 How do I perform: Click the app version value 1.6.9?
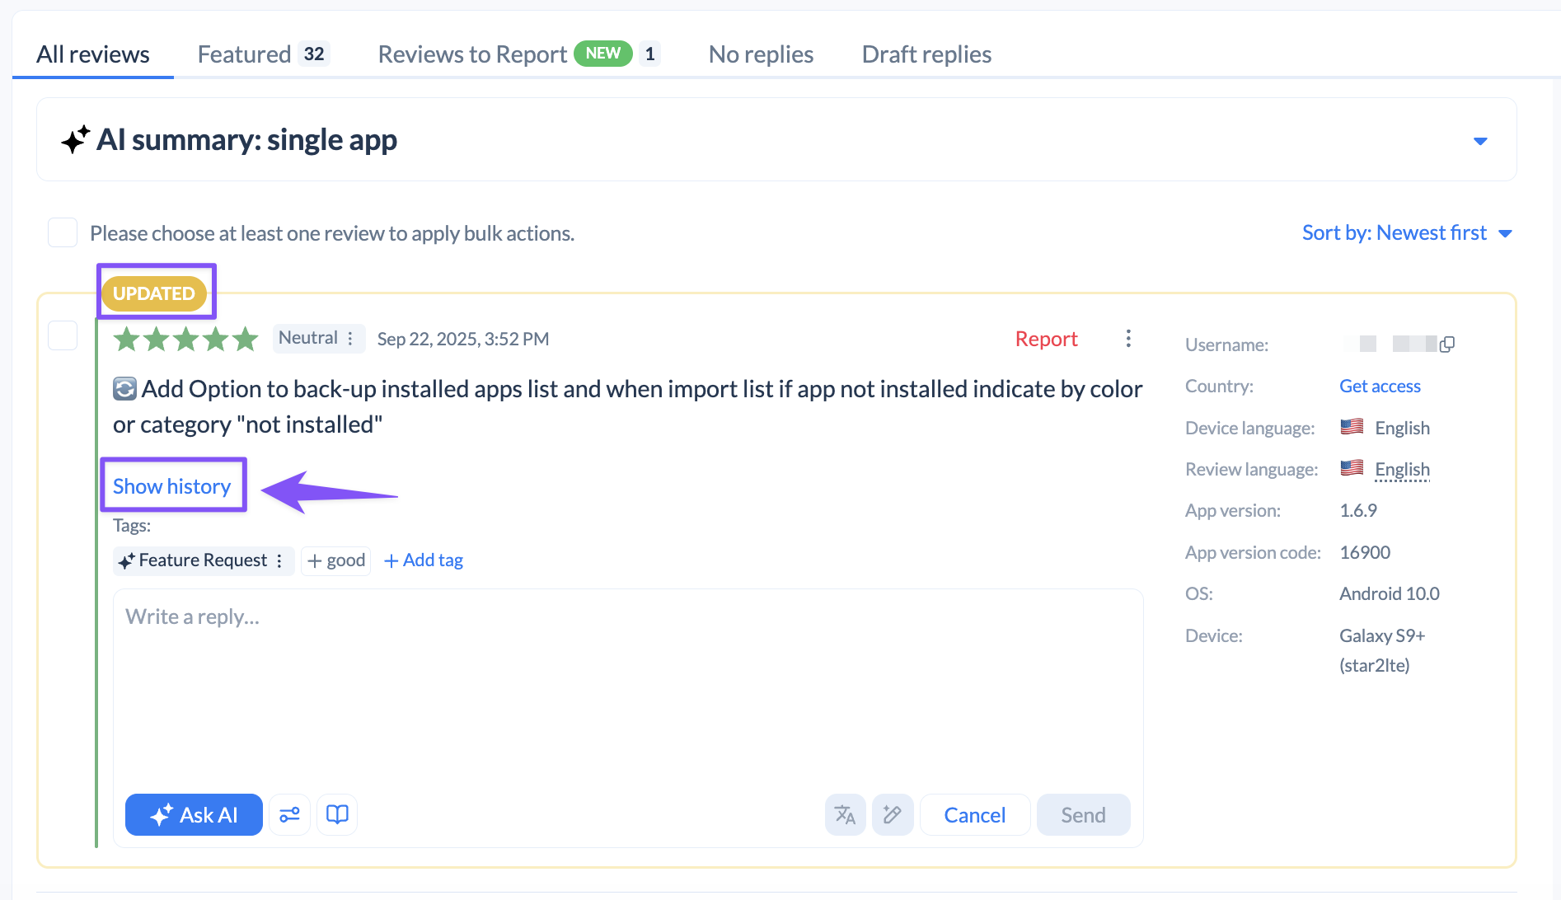(x=1358, y=510)
